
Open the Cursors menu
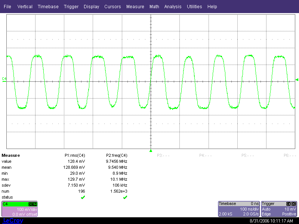112,7
